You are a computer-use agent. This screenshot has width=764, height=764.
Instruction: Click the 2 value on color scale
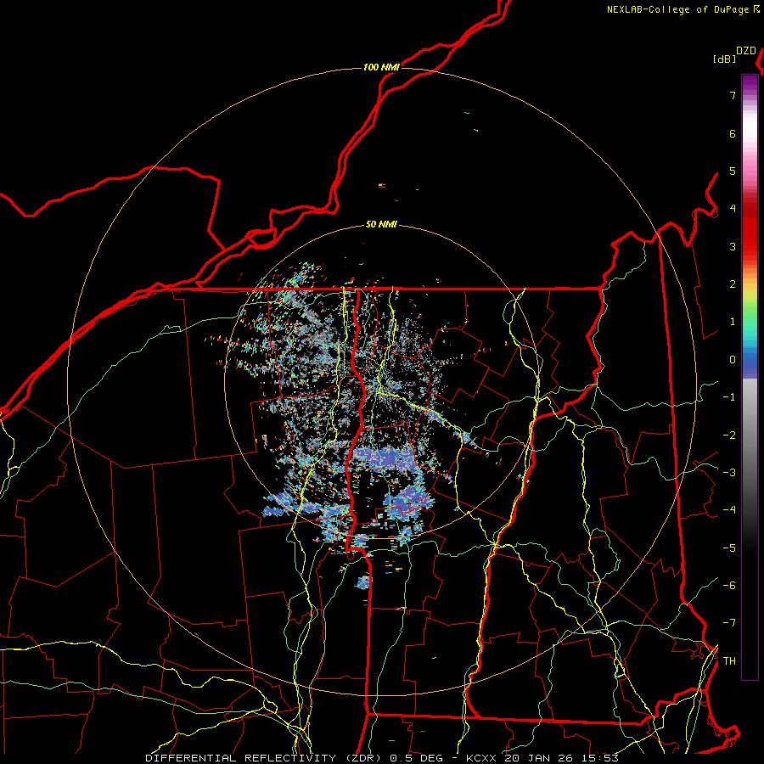coord(733,284)
